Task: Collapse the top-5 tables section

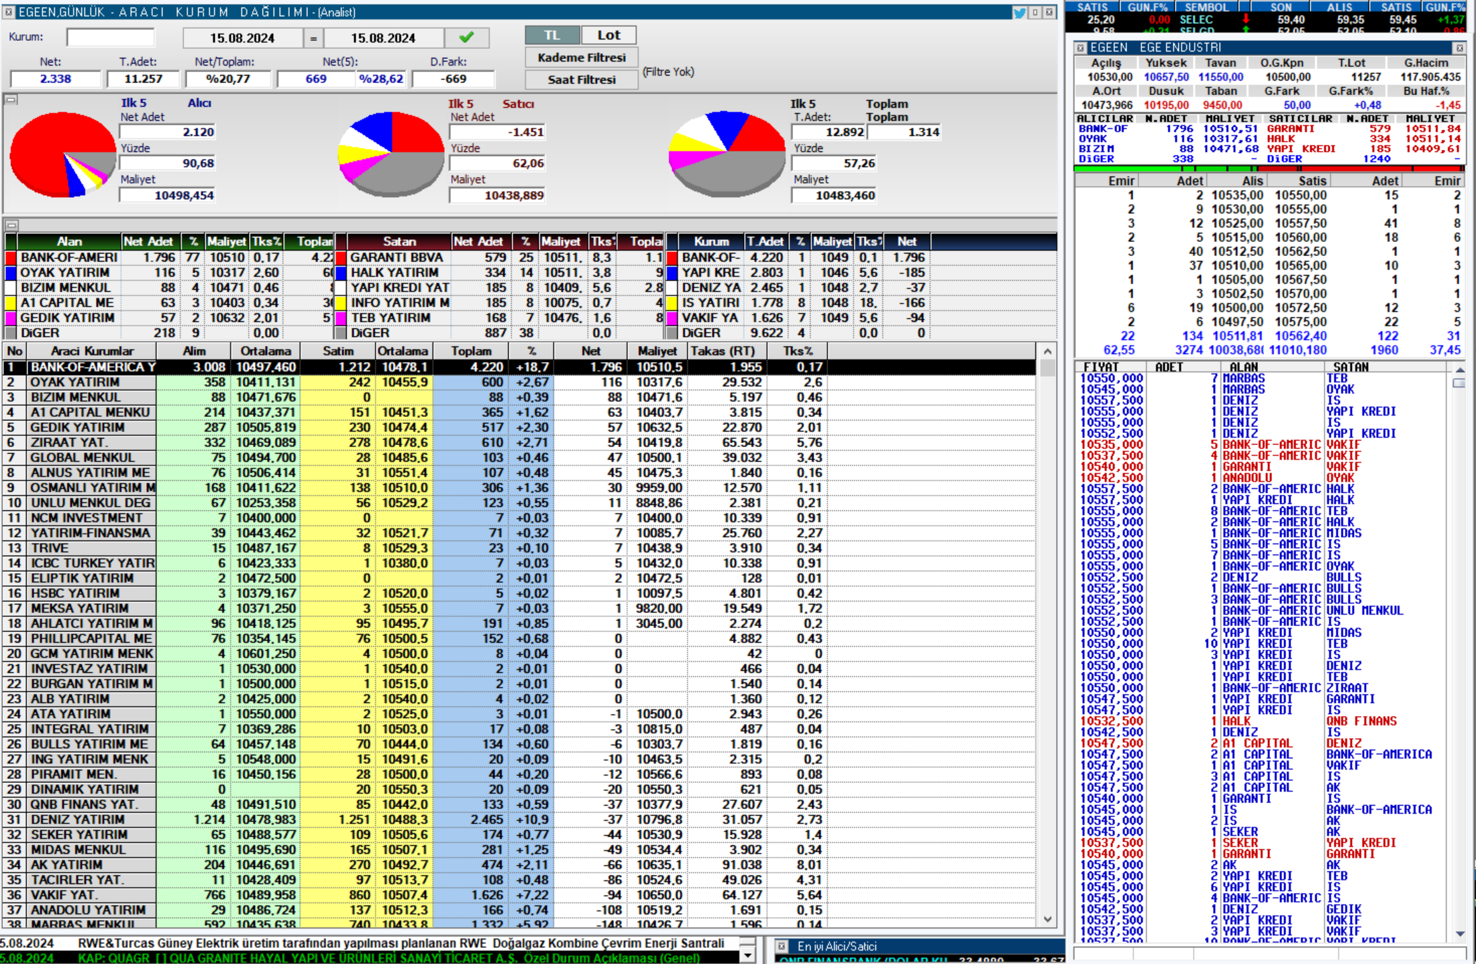Action: (x=11, y=225)
